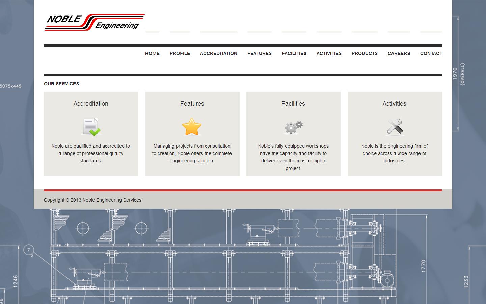
Task: Click the Accreditation document checkmark icon
Action: tap(91, 127)
